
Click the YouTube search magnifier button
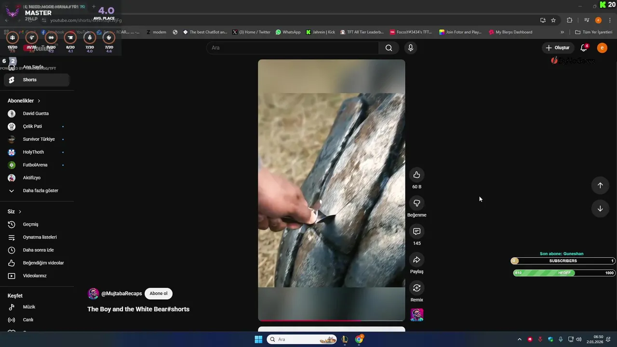tap(389, 48)
